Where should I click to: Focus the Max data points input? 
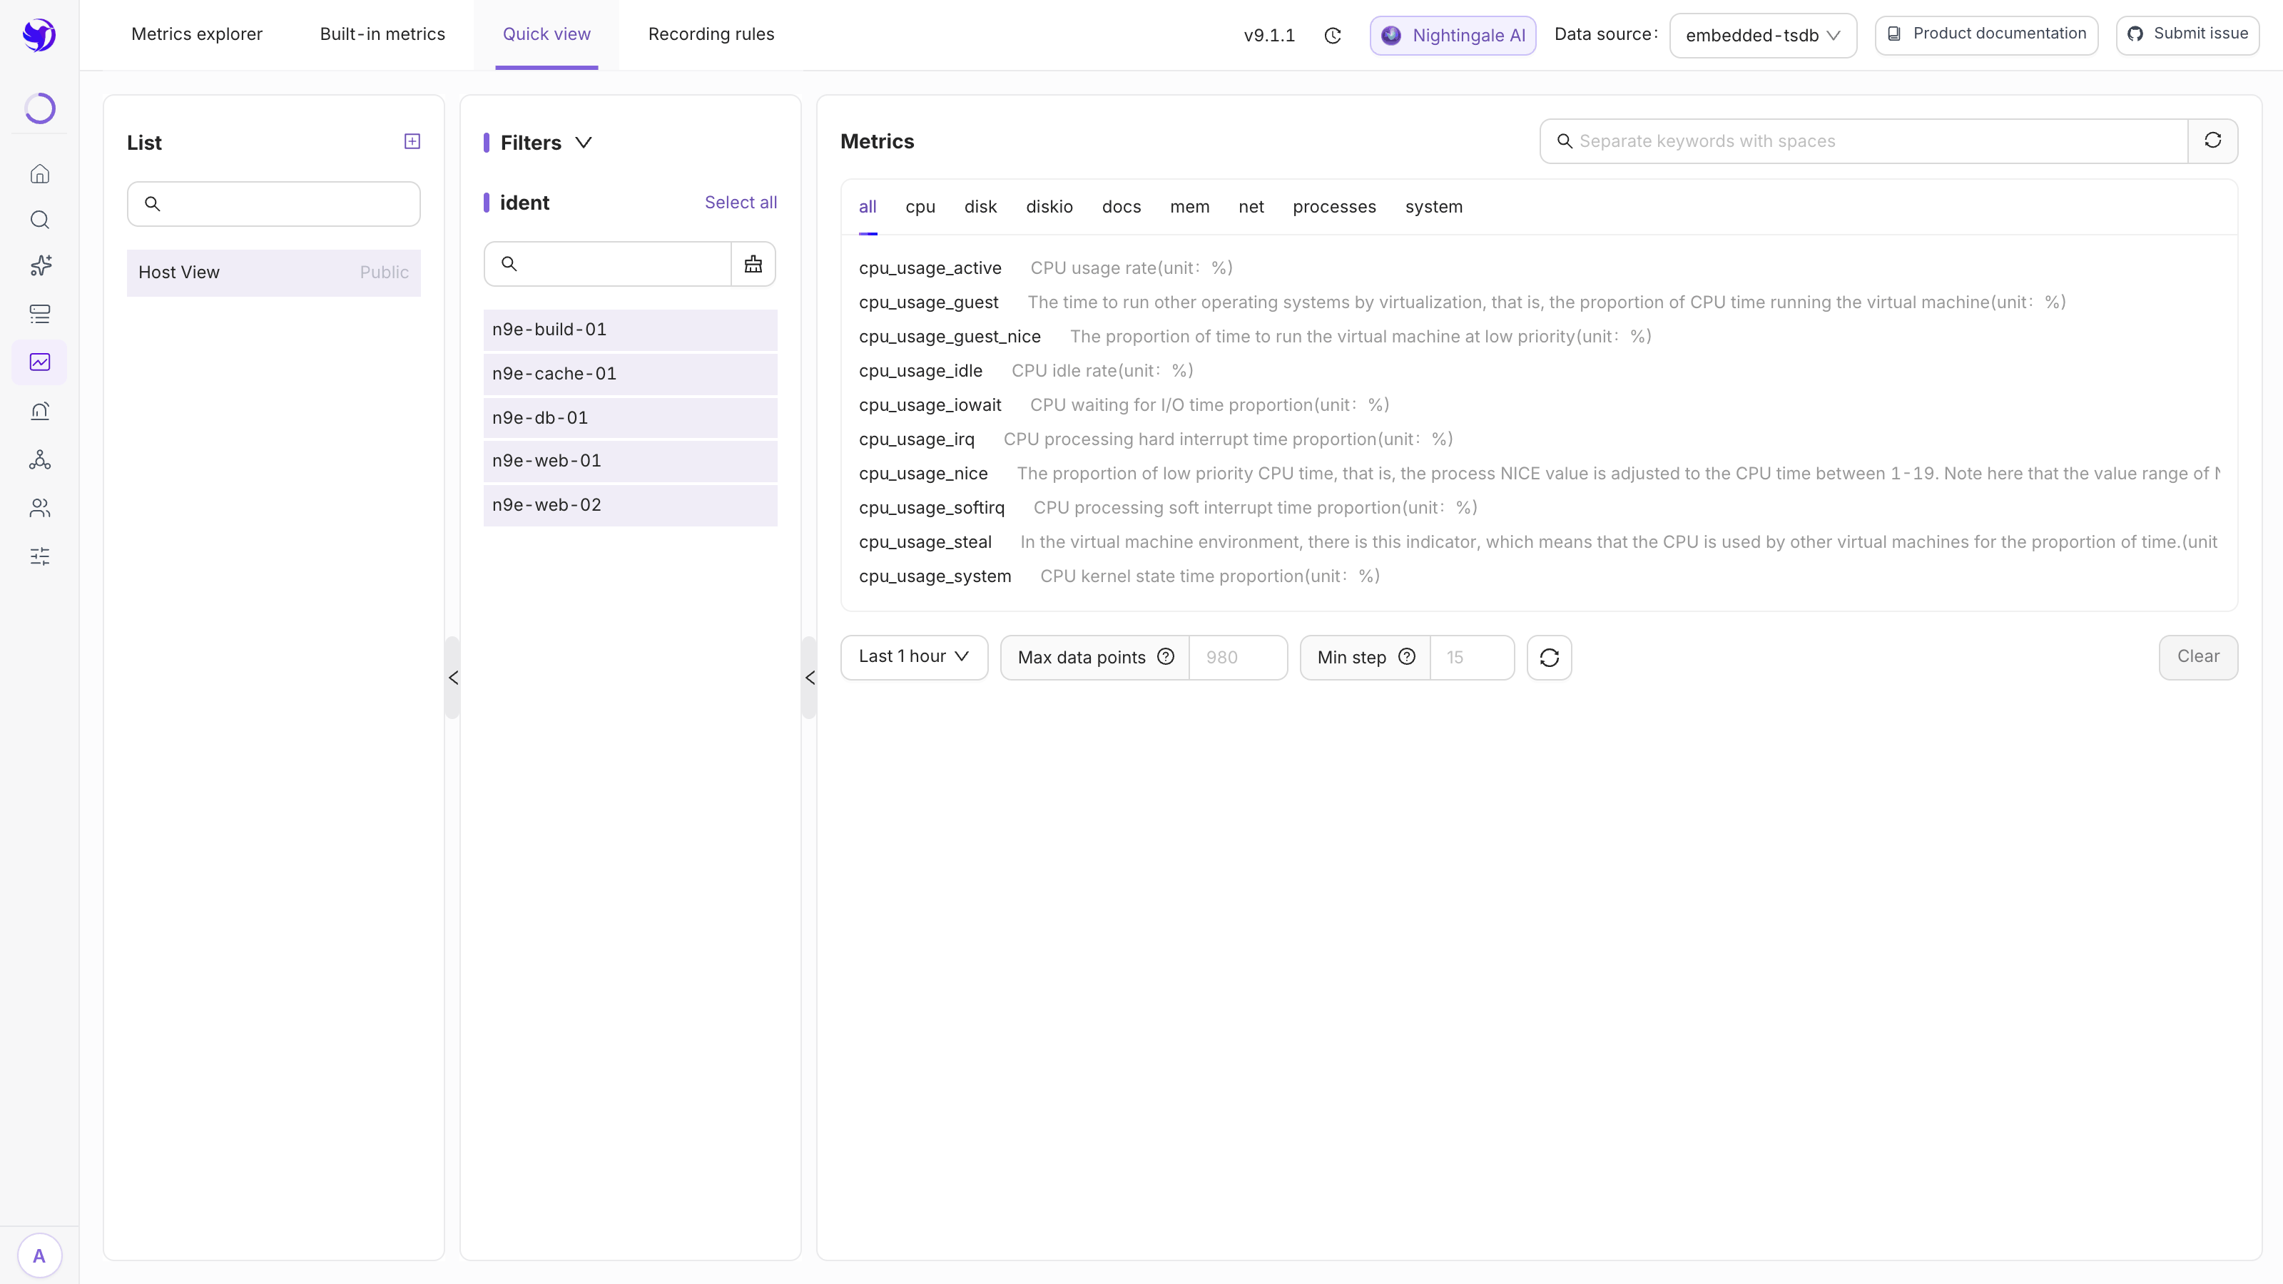click(x=1237, y=658)
